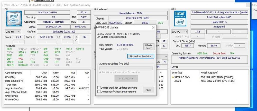Screen dimensions: 257x111
Task: Click the Stepping value C0
Action: (x=53, y=17)
